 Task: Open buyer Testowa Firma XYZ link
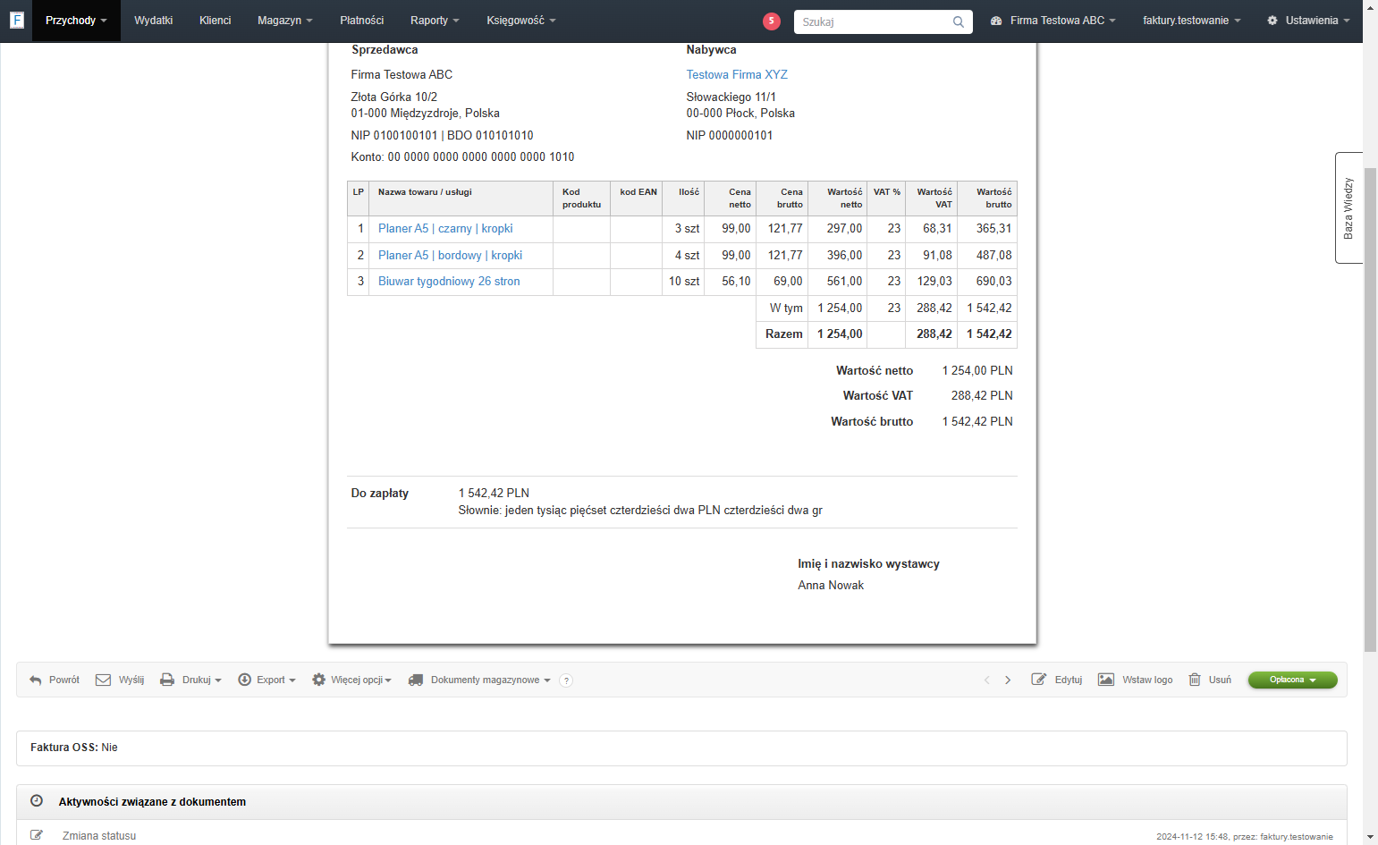click(737, 74)
